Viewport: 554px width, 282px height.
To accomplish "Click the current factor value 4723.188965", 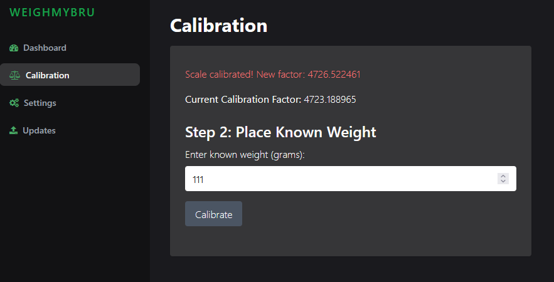I will [x=330, y=100].
